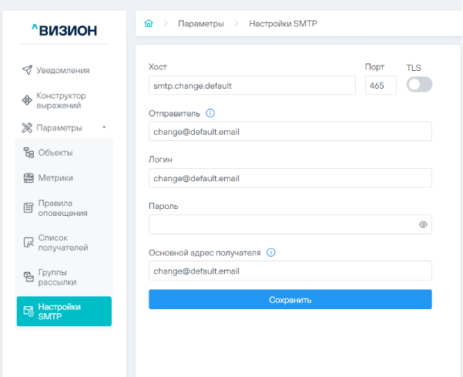Screen dimensions: 463x377
Task: Click the Логин label text
Action: pos(160,160)
